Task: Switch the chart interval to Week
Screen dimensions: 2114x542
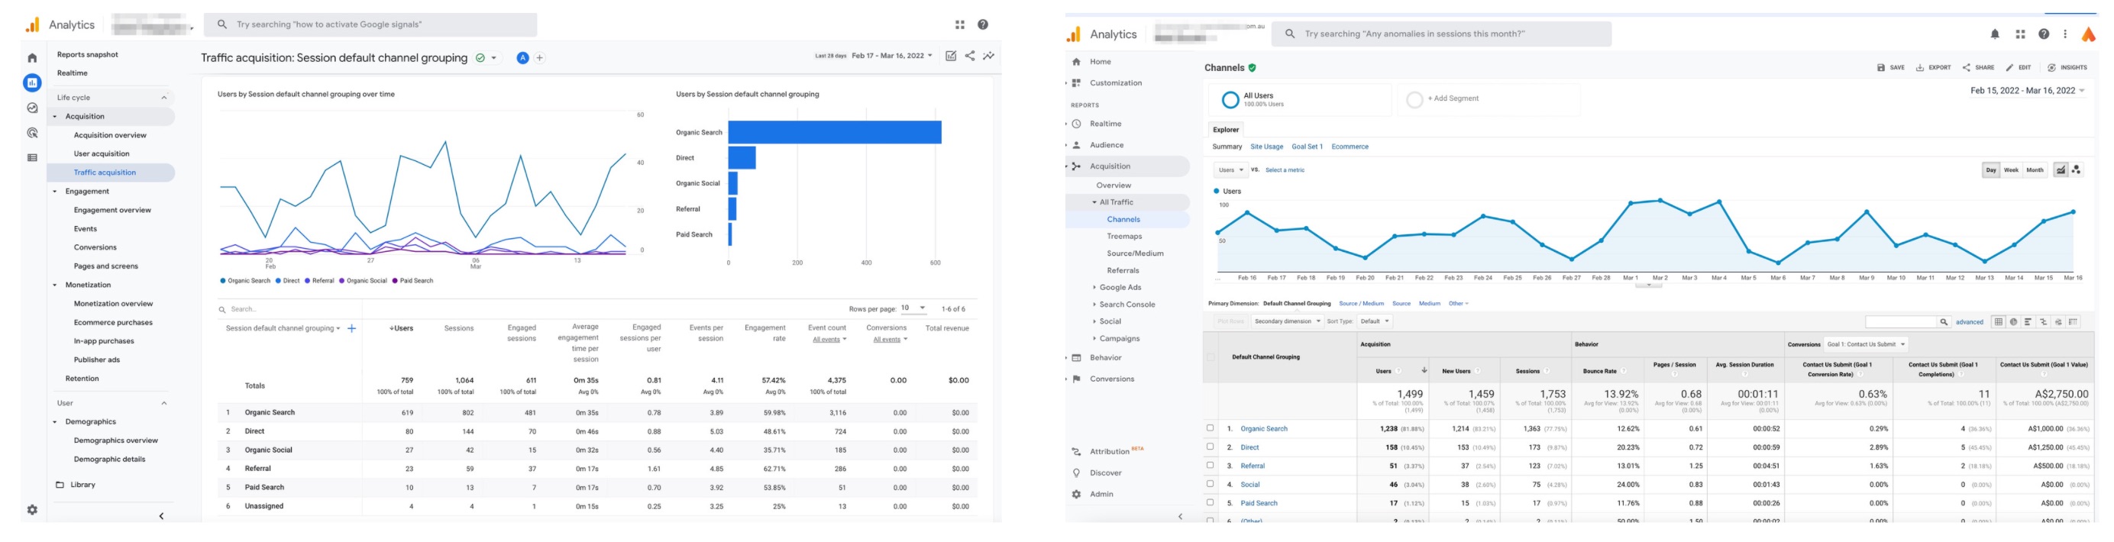Action: click(x=2012, y=169)
